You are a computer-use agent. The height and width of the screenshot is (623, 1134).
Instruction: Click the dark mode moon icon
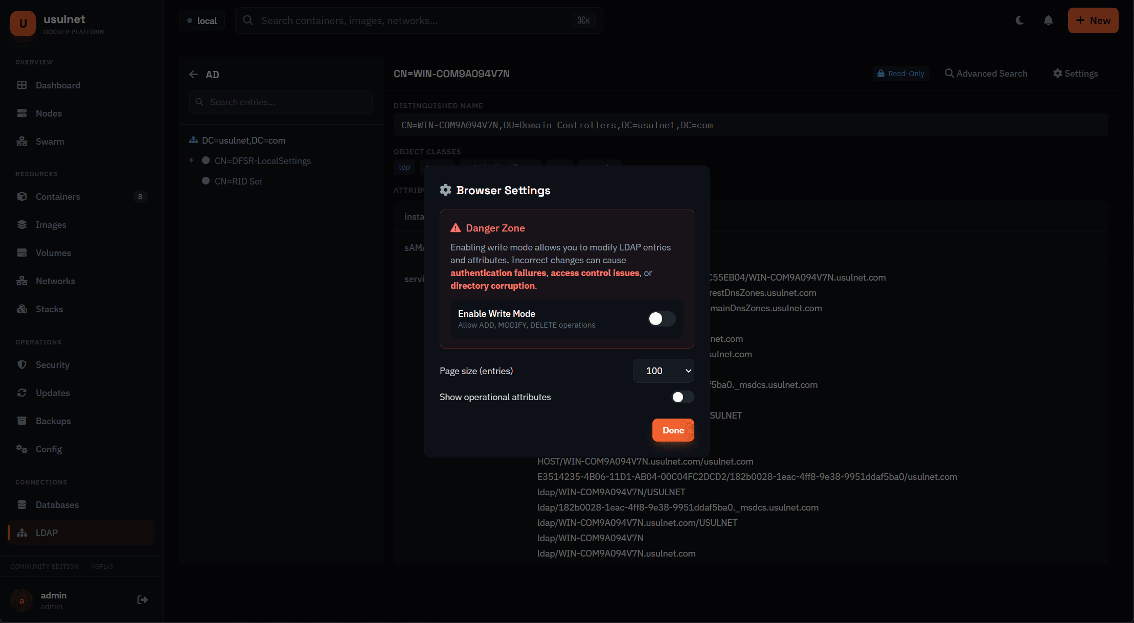tap(1019, 20)
